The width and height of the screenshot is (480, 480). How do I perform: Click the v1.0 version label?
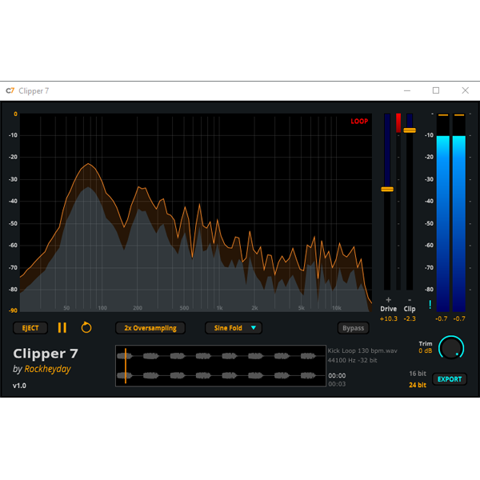coord(19,386)
